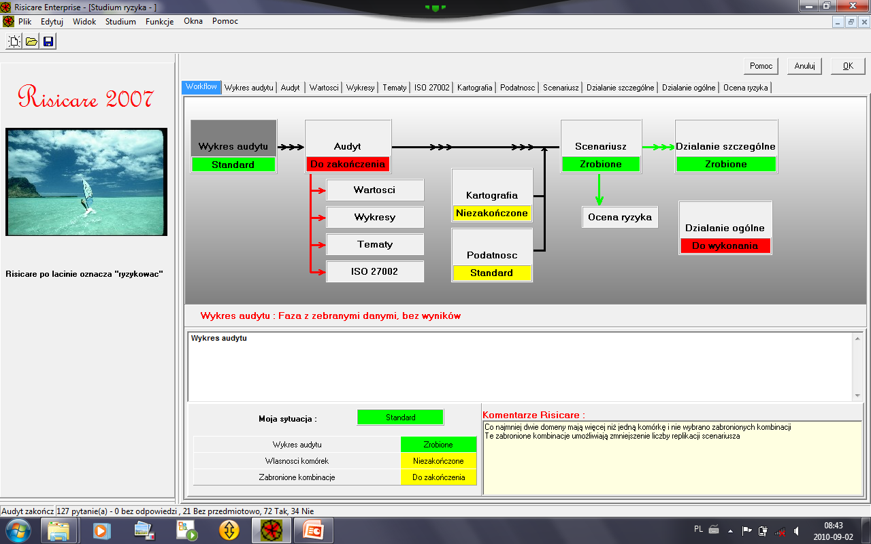The image size is (871, 544).
Task: Click the Wartosci workflow box
Action: (375, 190)
